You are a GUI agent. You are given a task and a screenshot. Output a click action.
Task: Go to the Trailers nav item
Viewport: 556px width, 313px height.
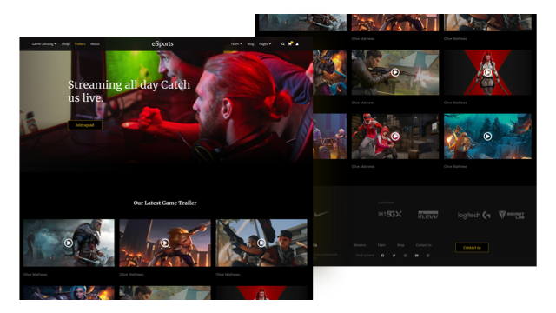[80, 44]
